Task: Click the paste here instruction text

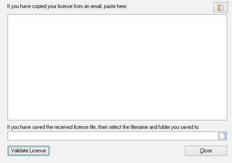Action: [115, 6]
